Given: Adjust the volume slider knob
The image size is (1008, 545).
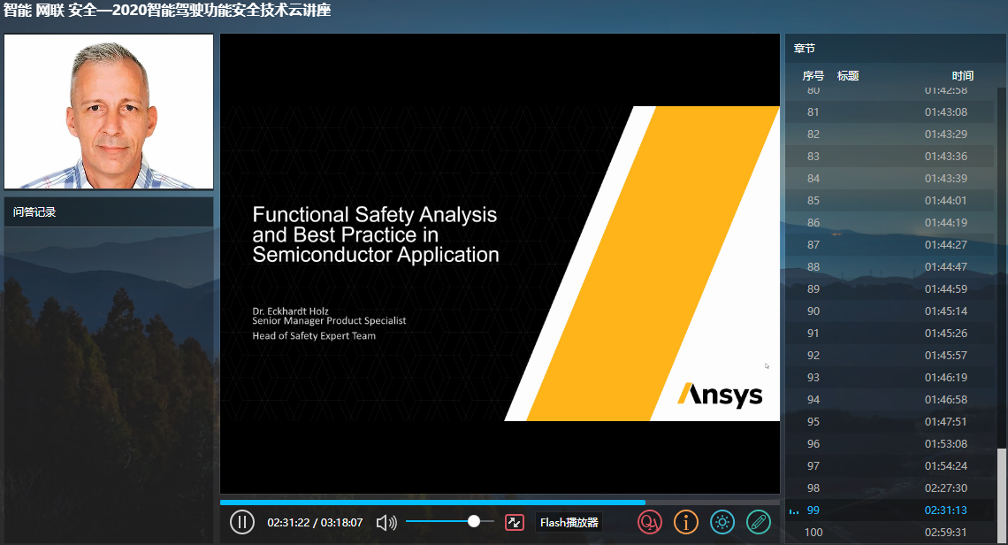Looking at the screenshot, I should click(x=474, y=521).
